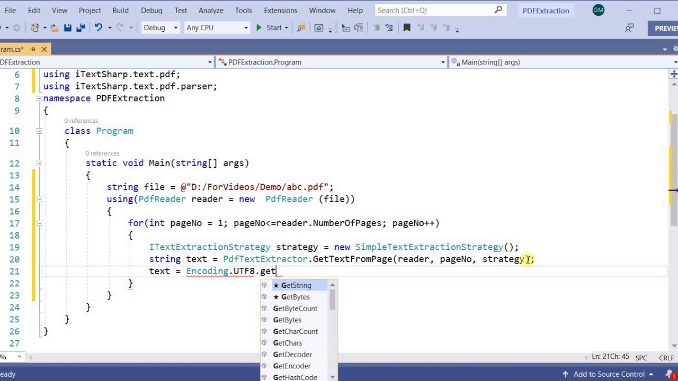Open the Analyze menu
The image size is (678, 381).
[x=211, y=10]
